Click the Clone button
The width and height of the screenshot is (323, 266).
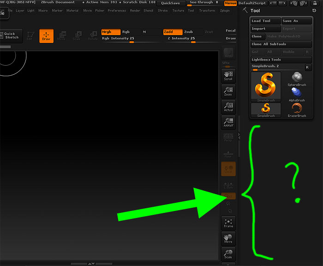(x=258, y=36)
